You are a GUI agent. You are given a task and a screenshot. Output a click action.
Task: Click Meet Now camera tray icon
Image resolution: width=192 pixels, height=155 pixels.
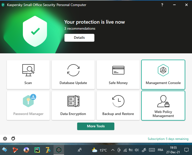point(119,150)
